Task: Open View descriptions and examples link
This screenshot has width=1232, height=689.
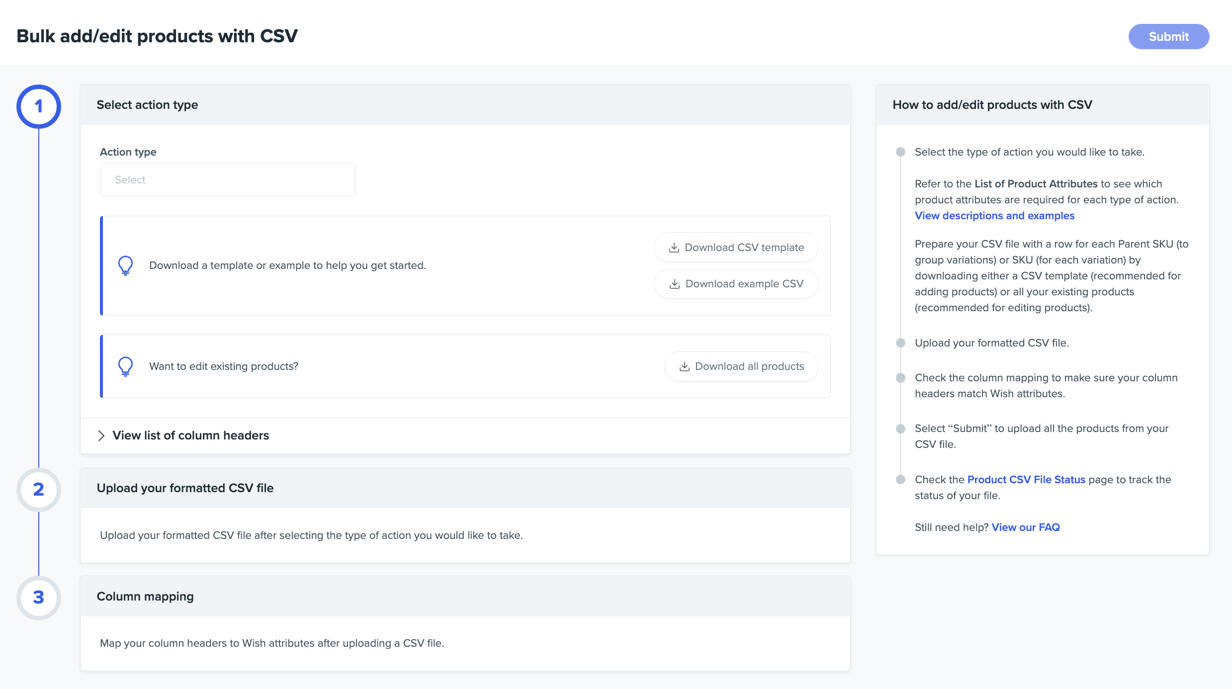Action: coord(994,216)
